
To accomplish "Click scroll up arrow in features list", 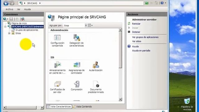I will coord(120,30).
